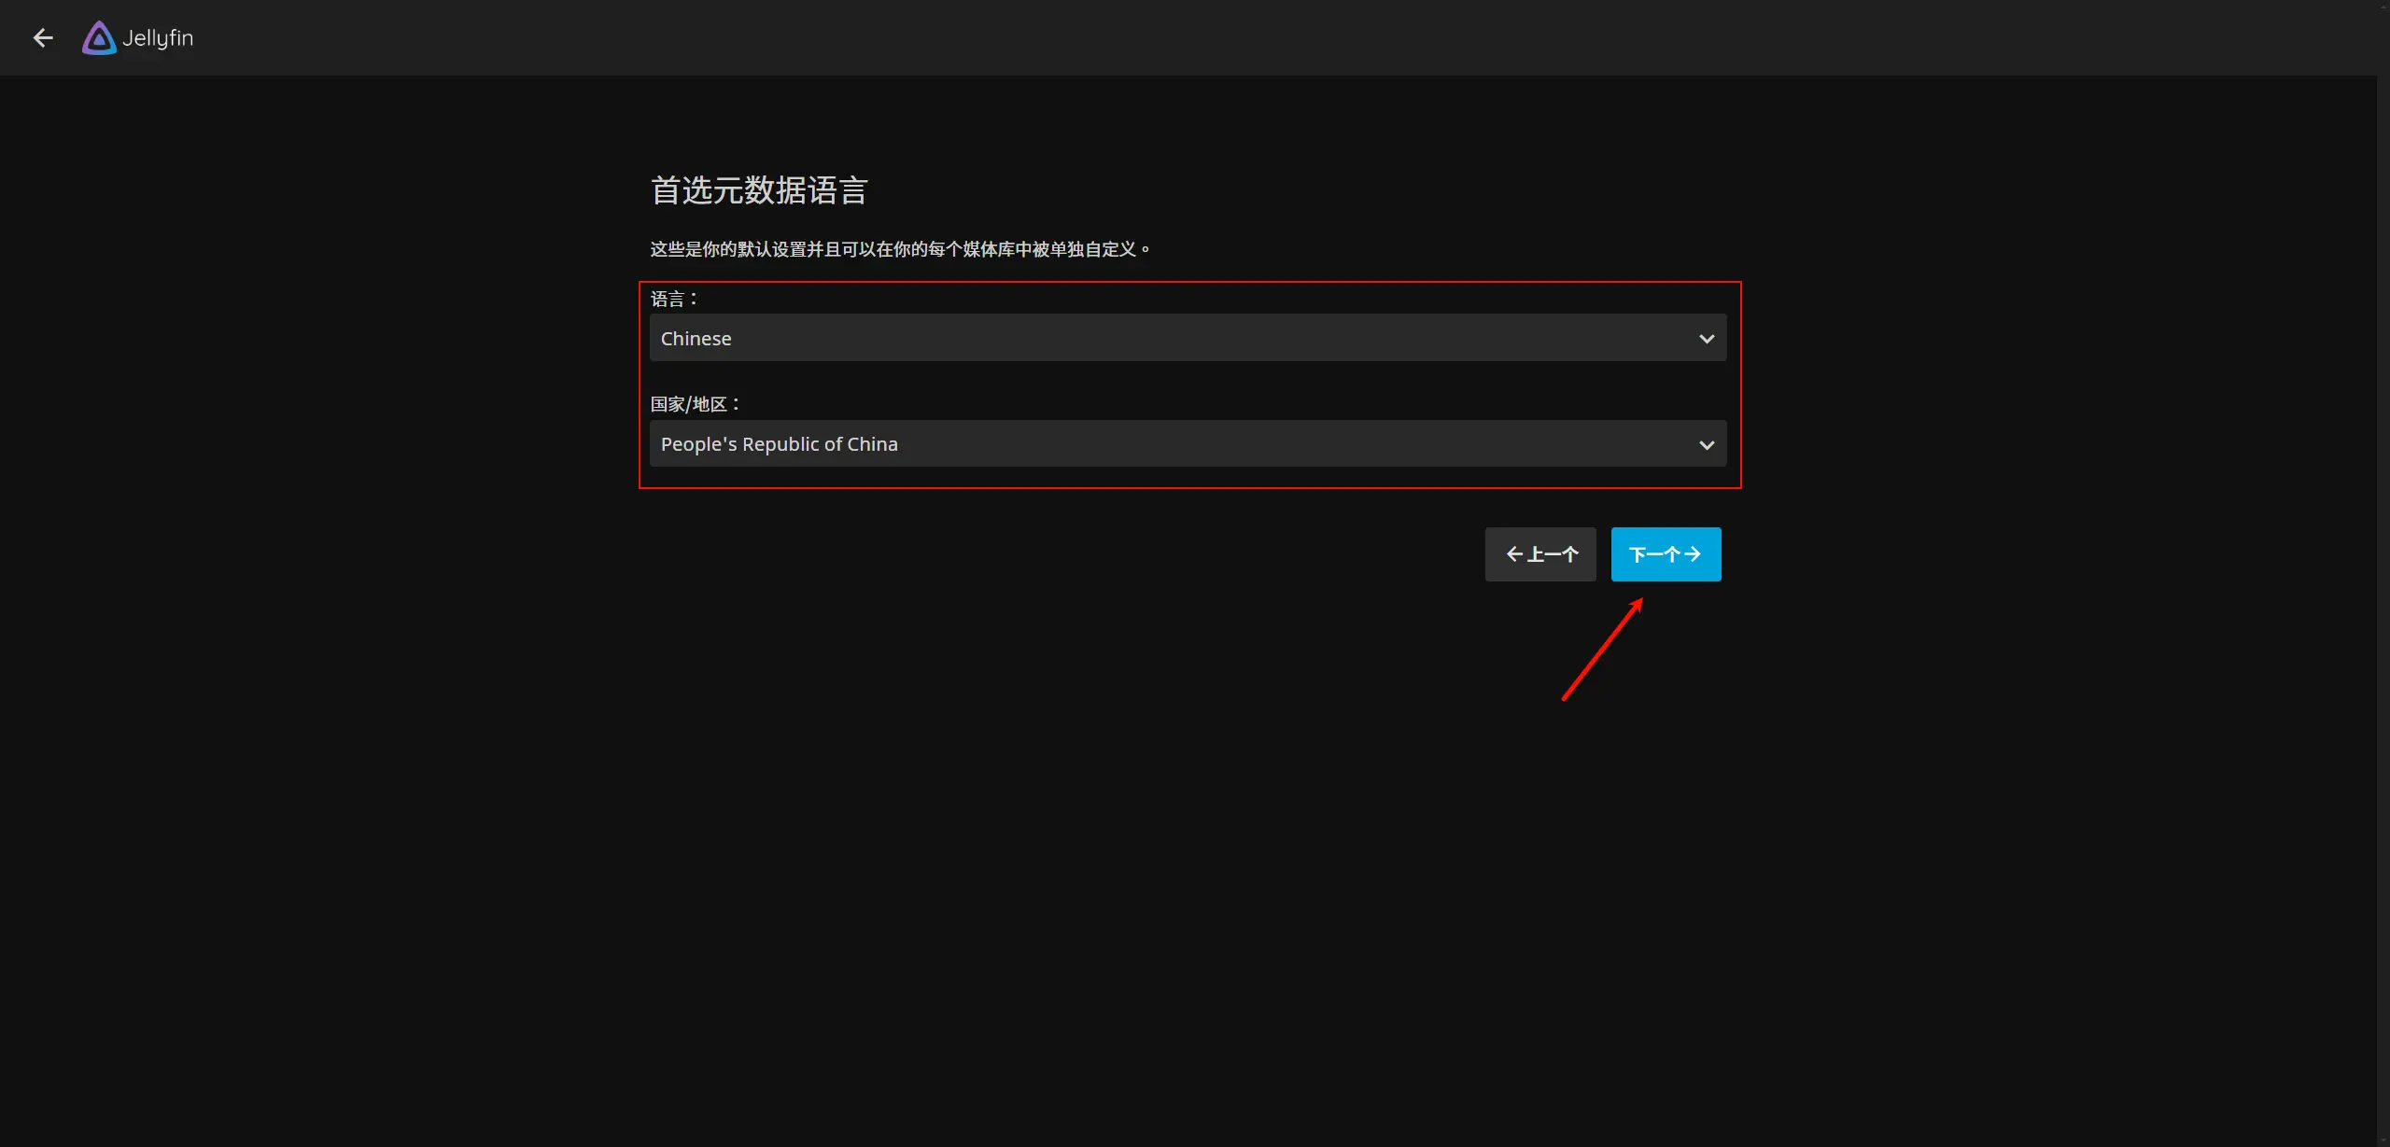Screen dimensions: 2390x1147
Task: Proceed with the blue 下一个 button
Action: (1666, 554)
